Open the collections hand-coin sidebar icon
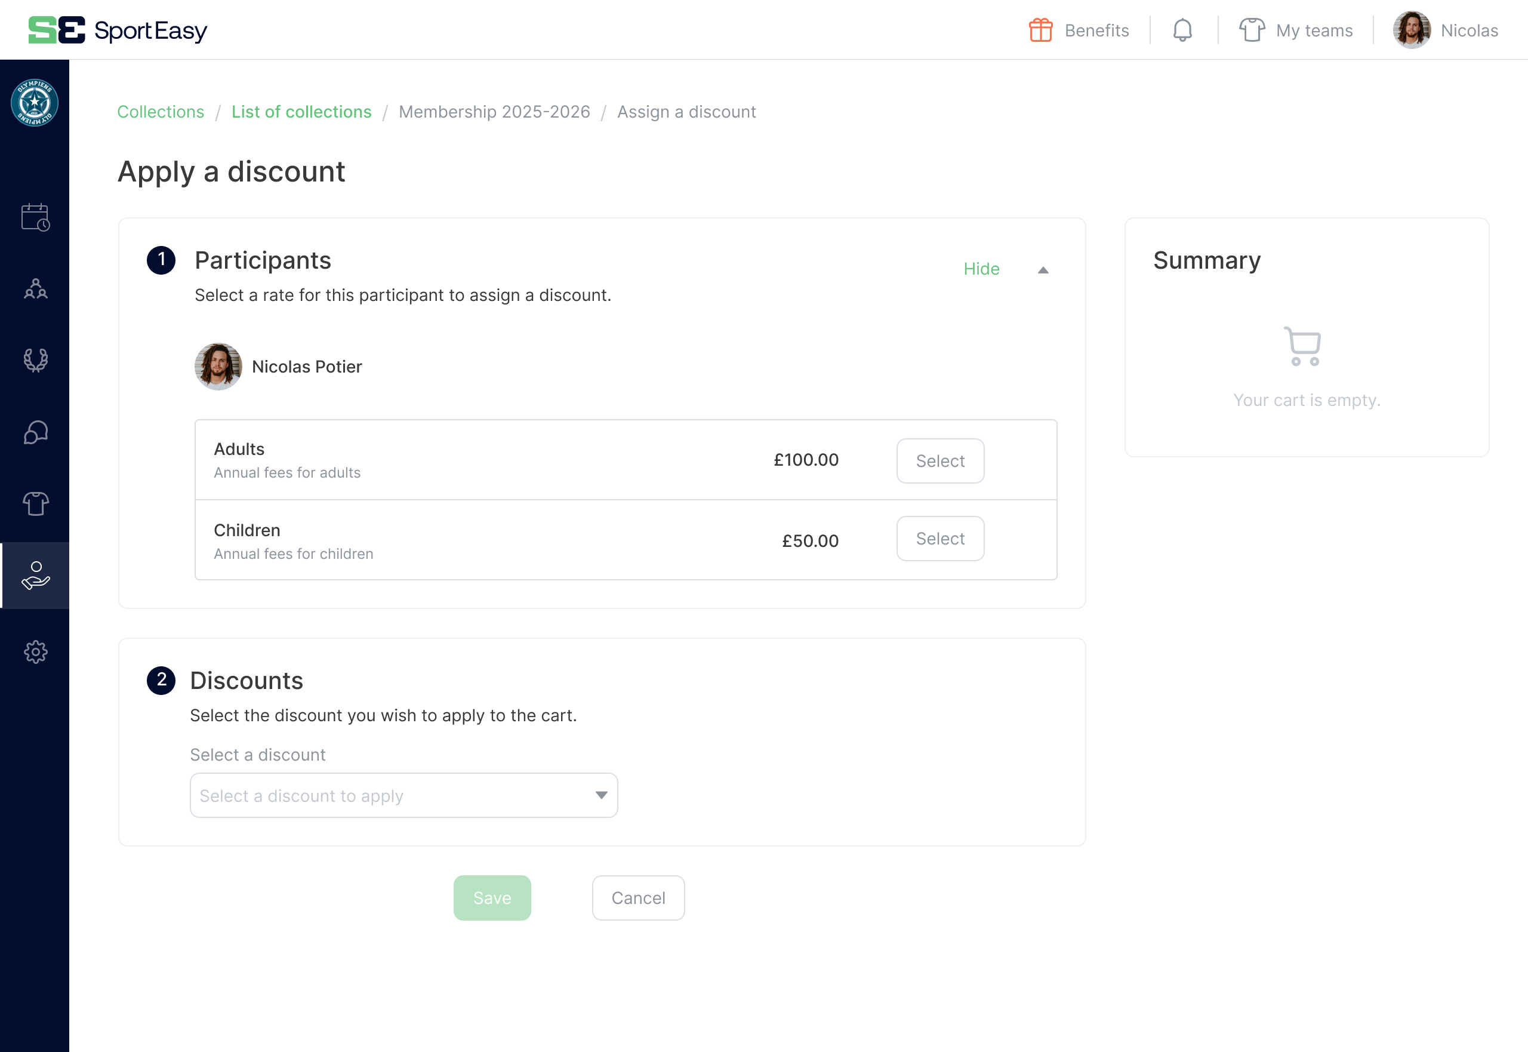Image resolution: width=1528 pixels, height=1052 pixels. (36, 576)
